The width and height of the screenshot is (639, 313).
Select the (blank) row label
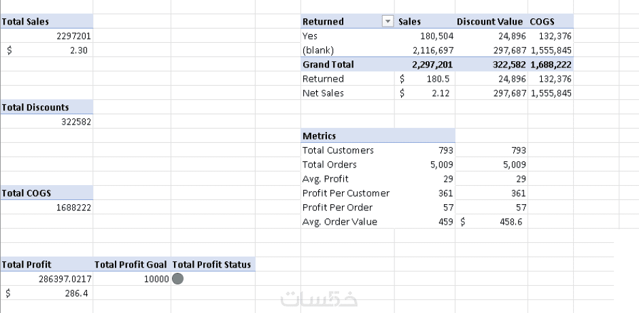pyautogui.click(x=318, y=50)
